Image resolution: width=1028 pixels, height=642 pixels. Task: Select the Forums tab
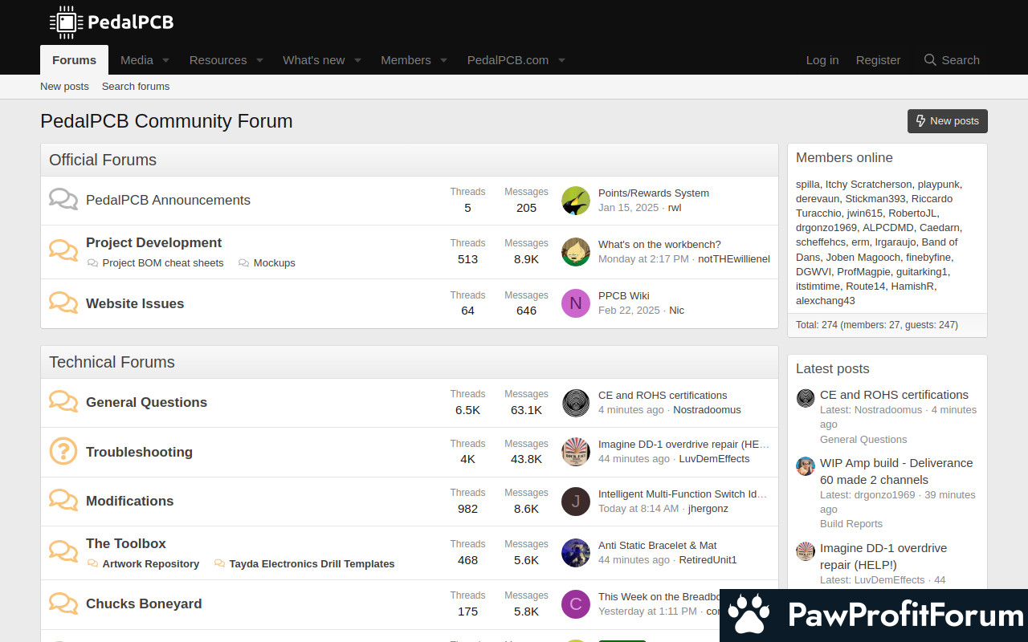pos(74,60)
